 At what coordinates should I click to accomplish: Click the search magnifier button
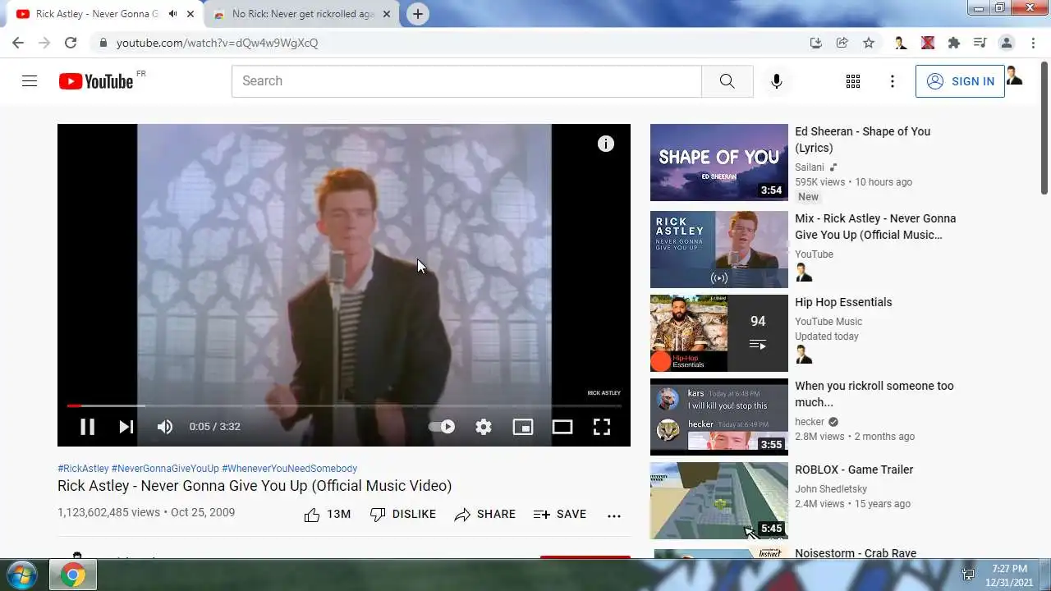click(727, 81)
